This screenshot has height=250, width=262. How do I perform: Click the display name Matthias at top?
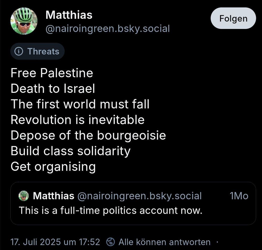[x=69, y=15]
